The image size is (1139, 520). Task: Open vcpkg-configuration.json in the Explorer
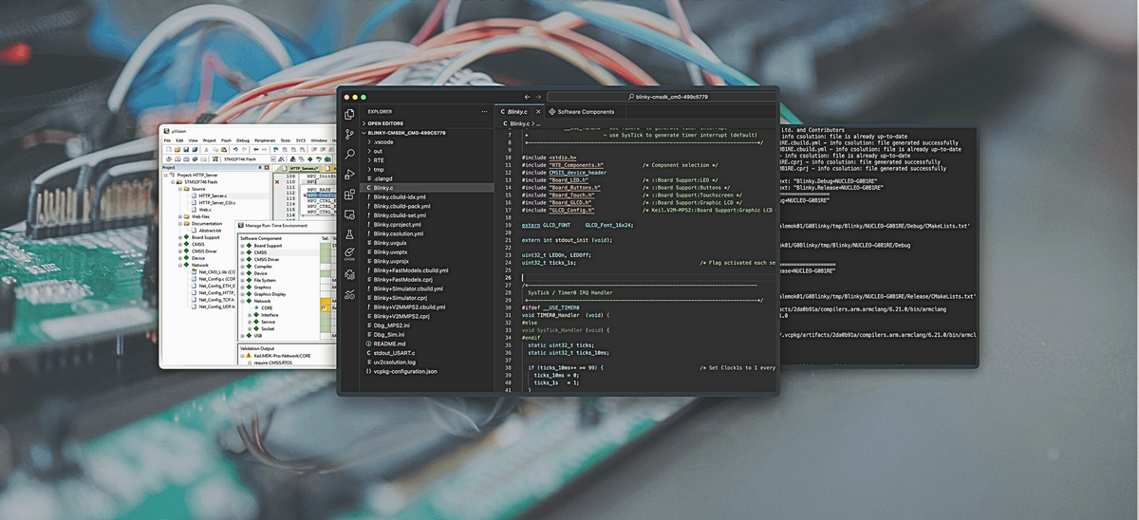pos(405,371)
